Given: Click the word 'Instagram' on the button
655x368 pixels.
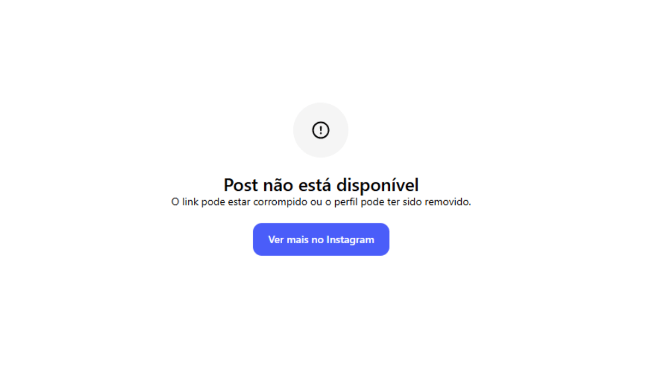Looking at the screenshot, I should tap(350, 240).
